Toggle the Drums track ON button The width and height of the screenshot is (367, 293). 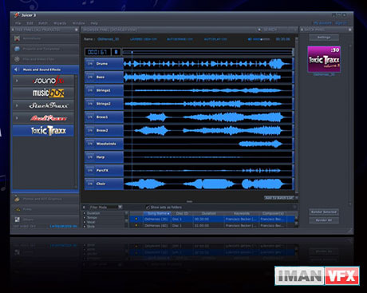tap(90, 64)
